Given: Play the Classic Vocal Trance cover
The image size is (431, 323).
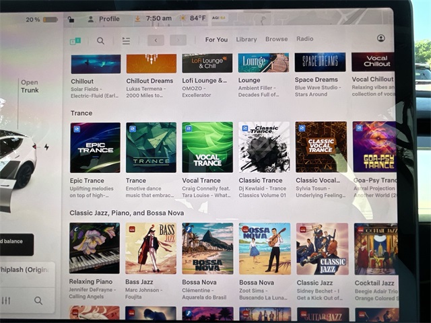Looking at the screenshot, I should point(321,147).
